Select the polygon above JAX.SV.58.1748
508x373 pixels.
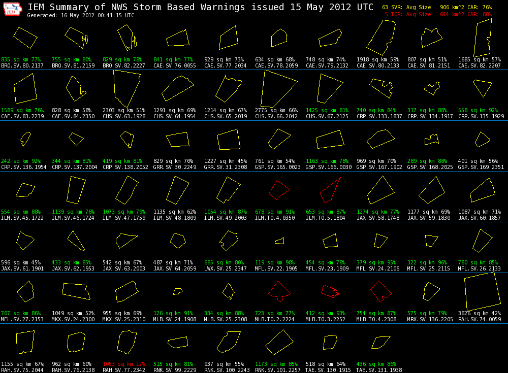click(381, 190)
